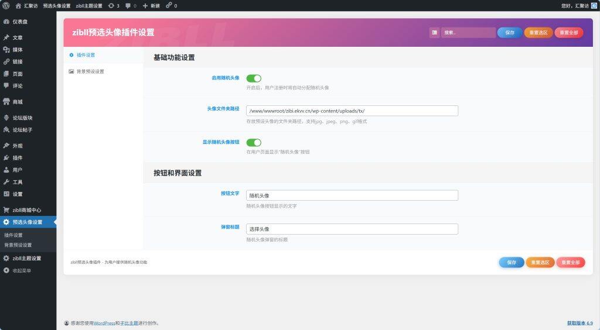Open the comments bubble icon in admin bar
Viewport: 600px width, 330px height.
click(128, 6)
